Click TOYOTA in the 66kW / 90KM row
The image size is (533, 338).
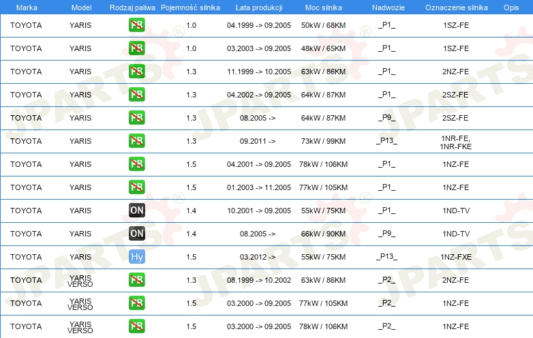coord(26,234)
